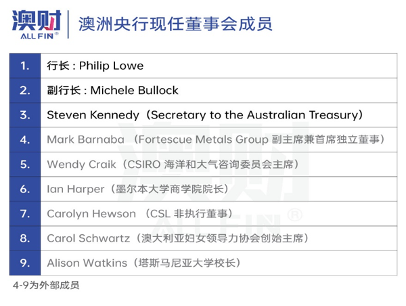Viewport: 406px width, 306px height.
Task: Click Wendy Craik CSIRO row
Action: (x=219, y=165)
